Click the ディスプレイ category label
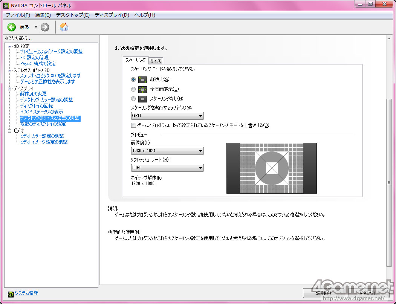The width and height of the screenshot is (396, 304). [23, 89]
